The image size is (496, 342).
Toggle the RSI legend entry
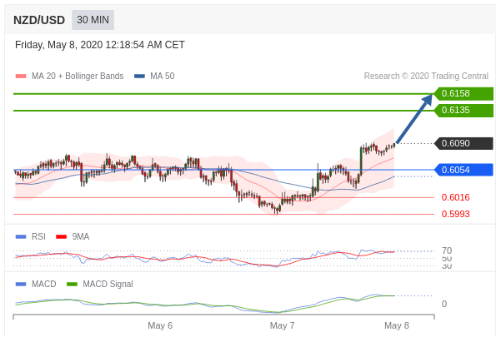(31, 236)
